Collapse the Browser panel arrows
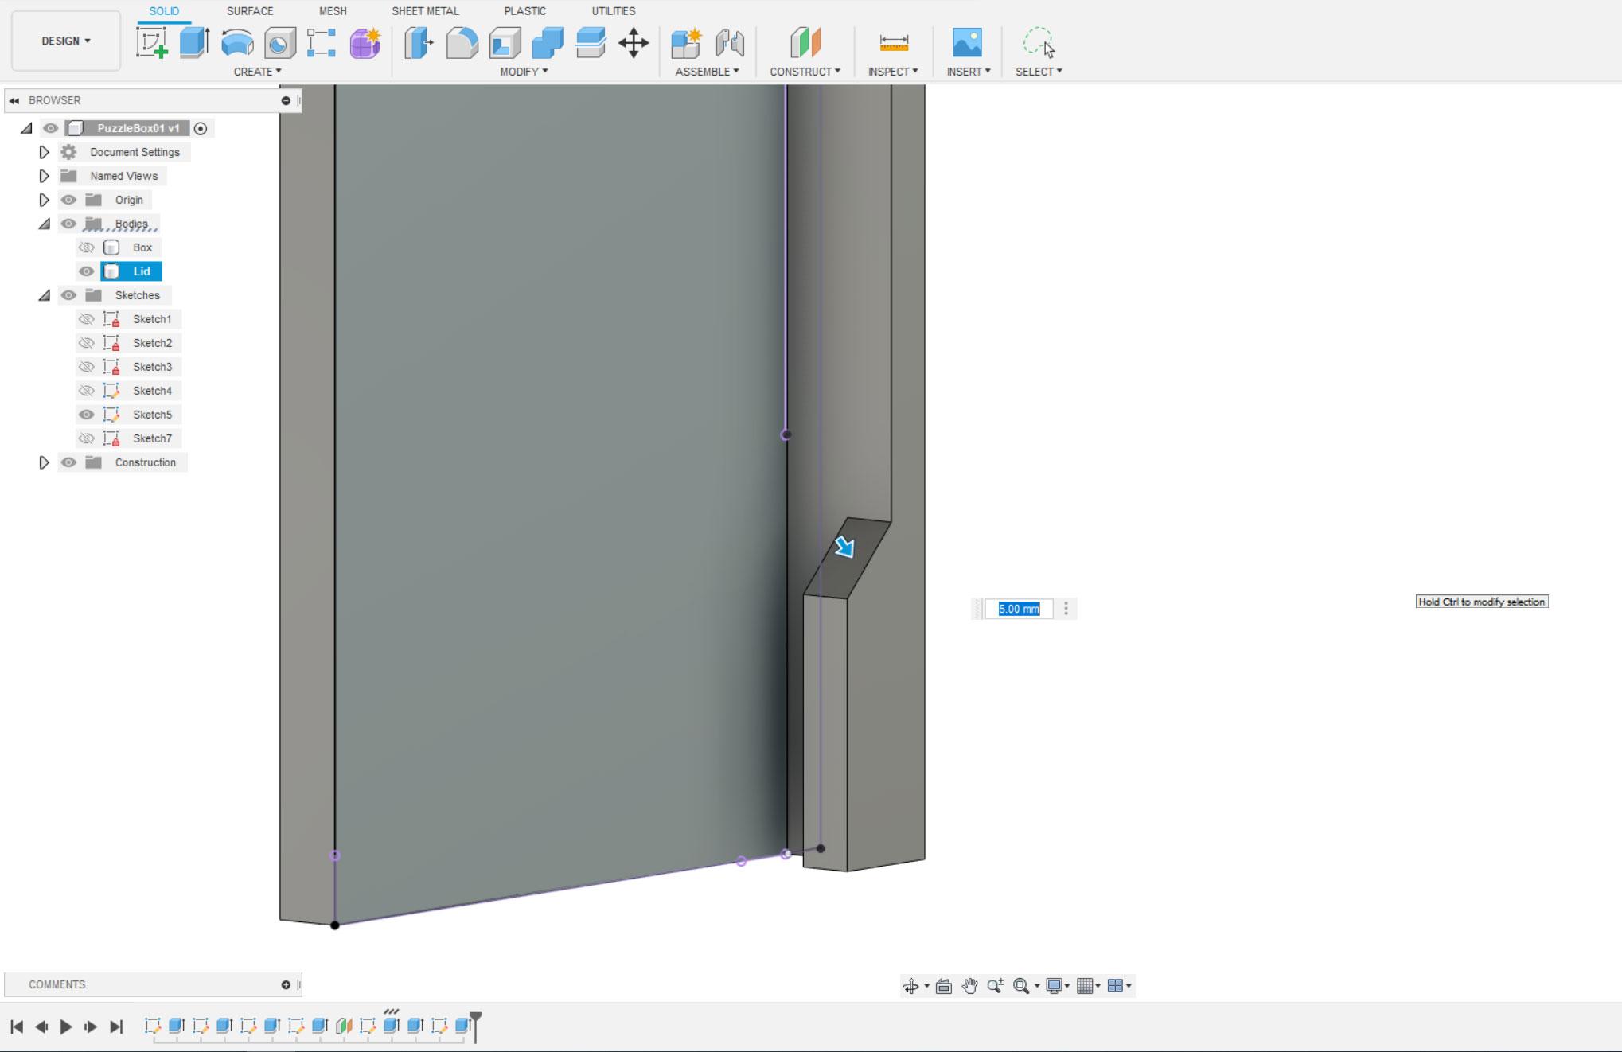Image resolution: width=1622 pixels, height=1052 pixels. tap(14, 101)
